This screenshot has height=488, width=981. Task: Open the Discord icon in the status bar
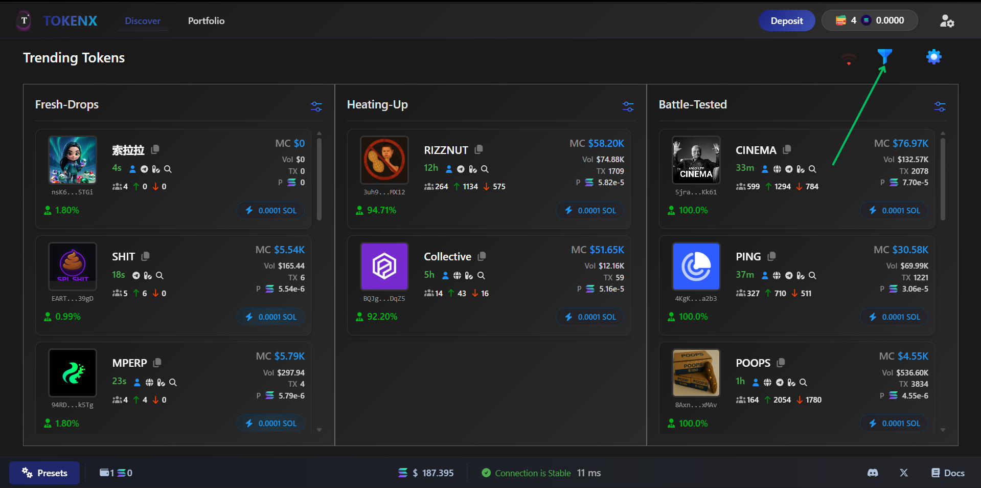point(873,473)
